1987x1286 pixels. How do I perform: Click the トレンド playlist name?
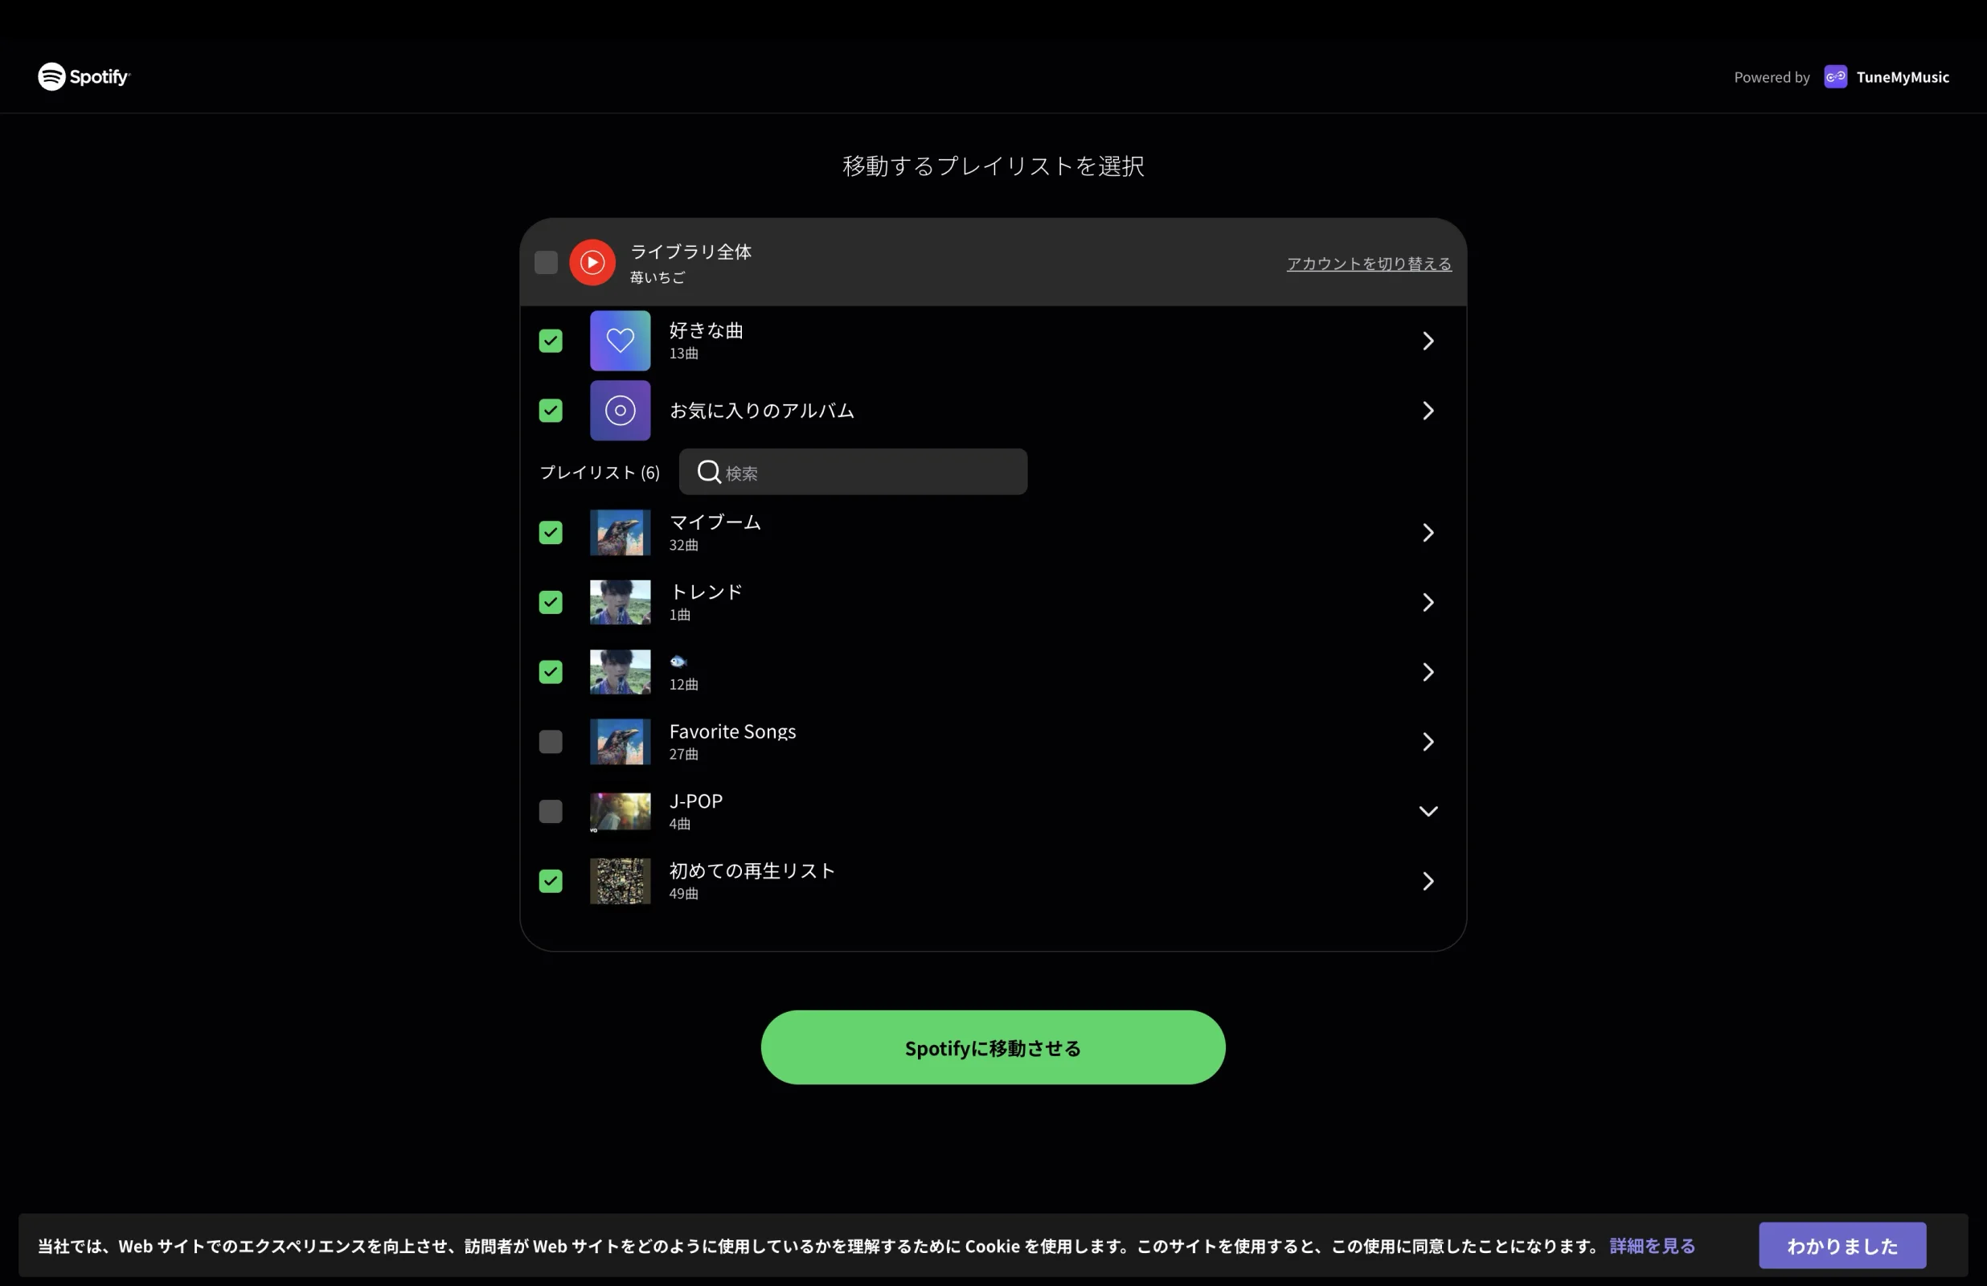(707, 592)
